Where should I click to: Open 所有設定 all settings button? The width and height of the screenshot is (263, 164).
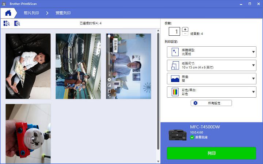coord(211,103)
